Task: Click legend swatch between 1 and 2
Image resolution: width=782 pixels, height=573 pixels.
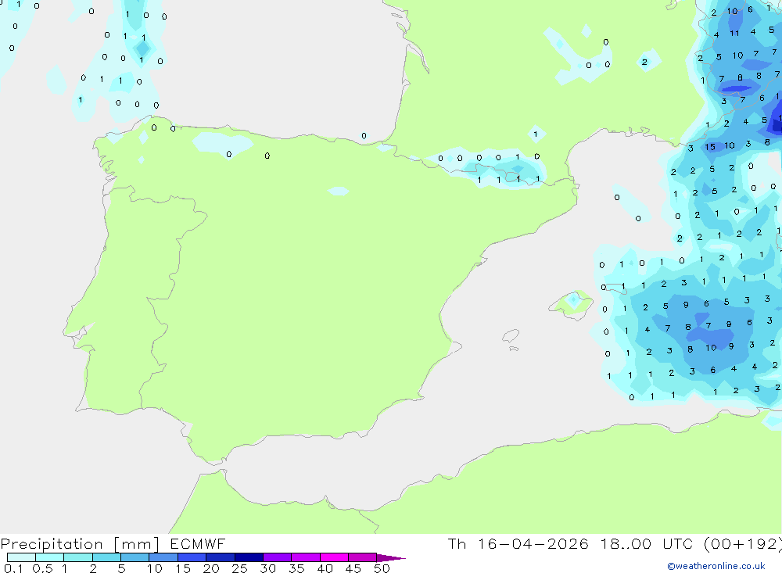Action: pos(78,557)
